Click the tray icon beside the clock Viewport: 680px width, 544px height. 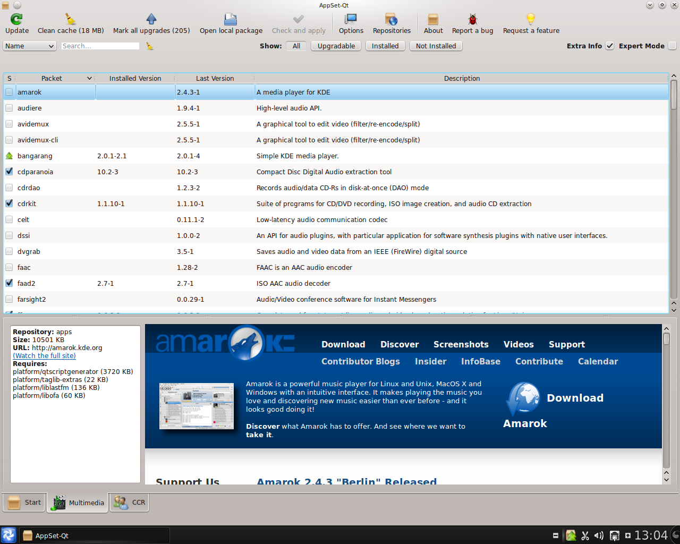[628, 535]
